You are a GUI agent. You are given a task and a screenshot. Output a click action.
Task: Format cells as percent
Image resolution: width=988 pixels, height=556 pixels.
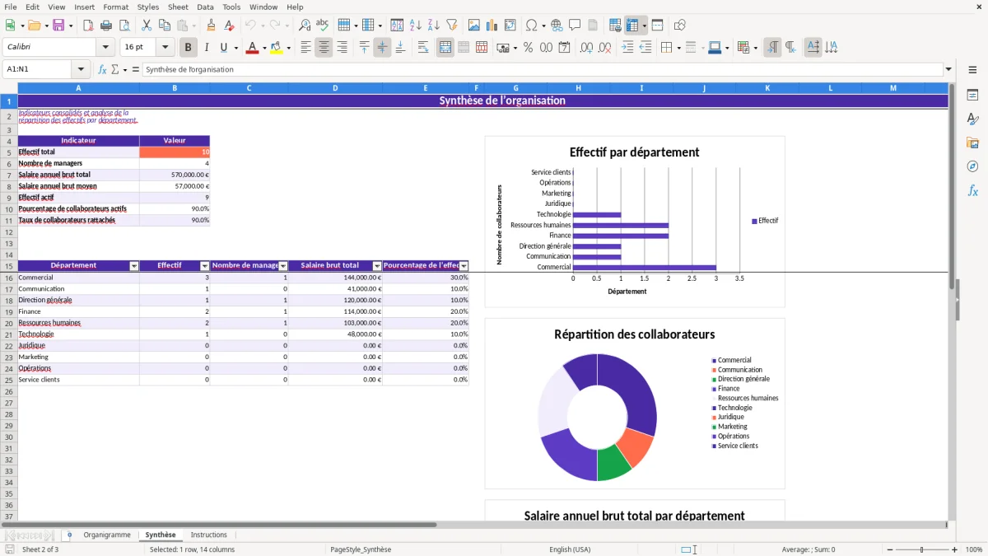tap(528, 48)
